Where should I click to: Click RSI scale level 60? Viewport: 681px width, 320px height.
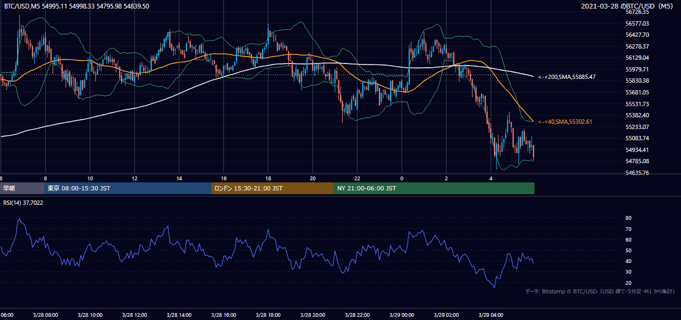click(628, 239)
